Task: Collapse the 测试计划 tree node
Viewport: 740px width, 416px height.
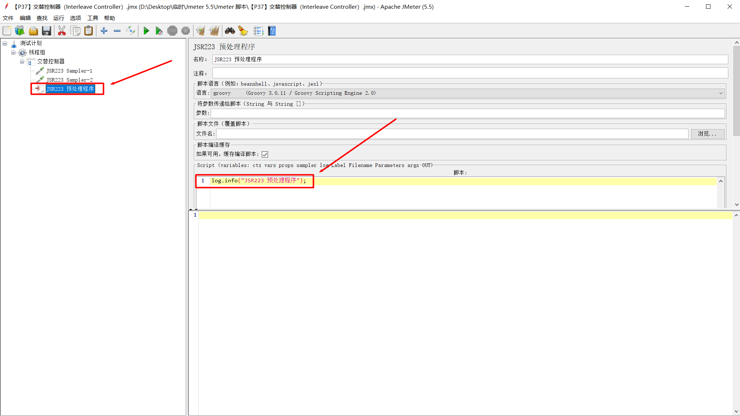Action: click(x=5, y=43)
